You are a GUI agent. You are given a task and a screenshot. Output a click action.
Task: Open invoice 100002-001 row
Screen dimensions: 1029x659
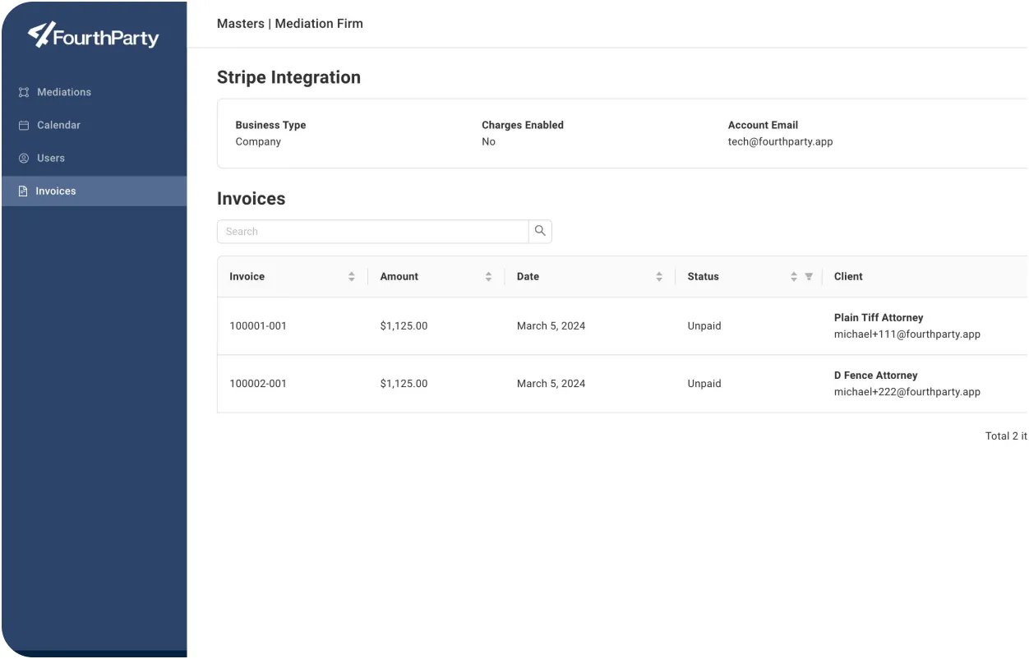pyautogui.click(x=258, y=383)
